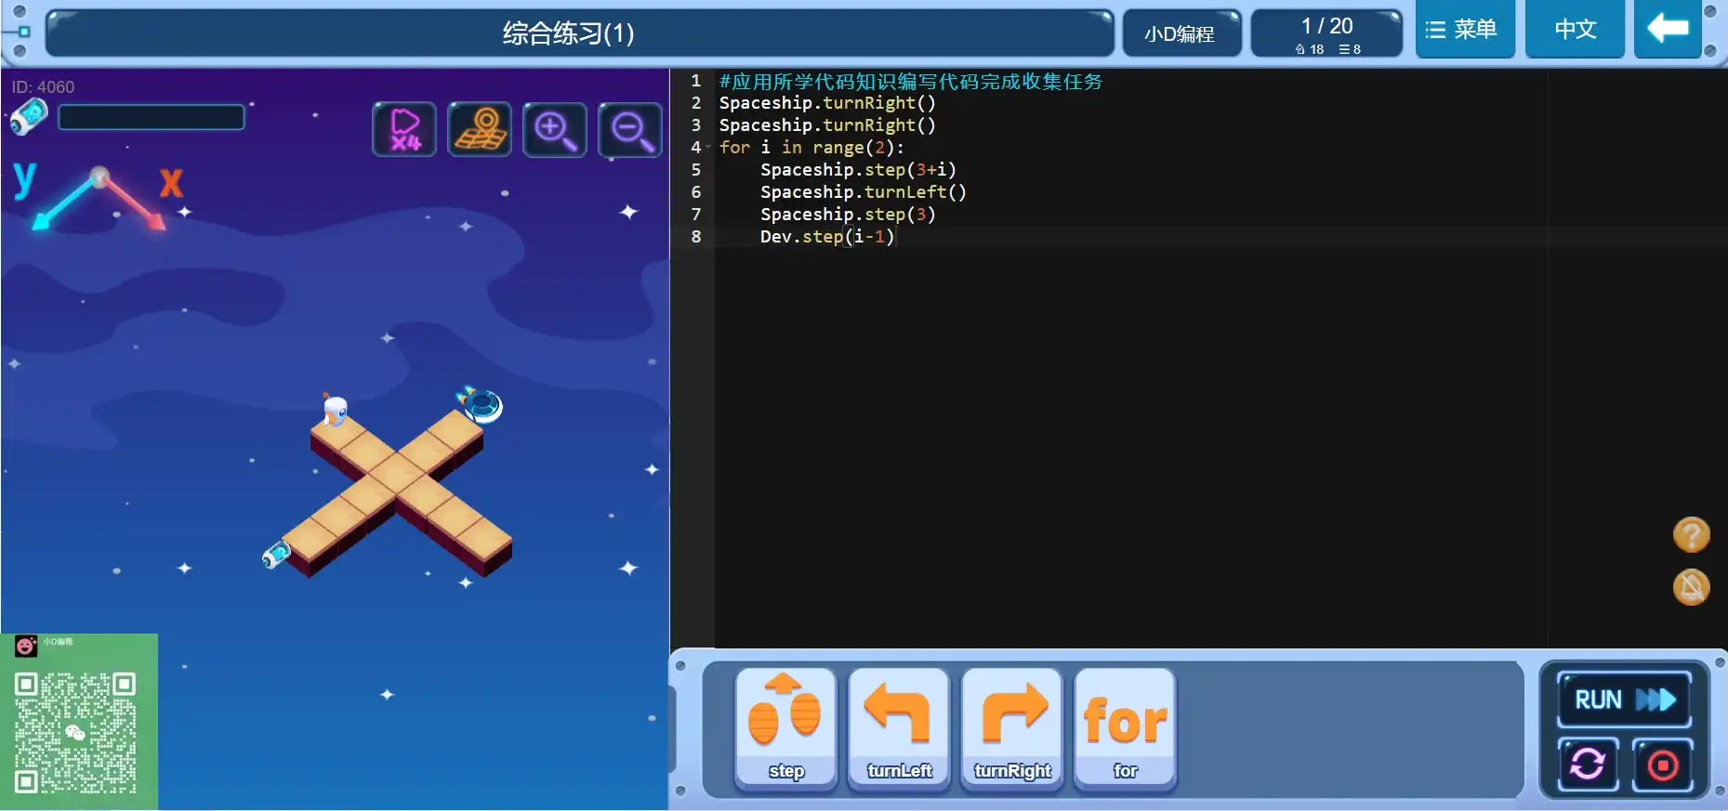Insert the turnRight code block
The width and height of the screenshot is (1728, 811).
click(1012, 729)
